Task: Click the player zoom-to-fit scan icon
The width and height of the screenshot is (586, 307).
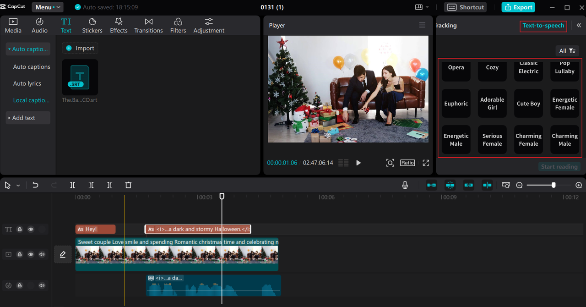Action: [x=390, y=163]
